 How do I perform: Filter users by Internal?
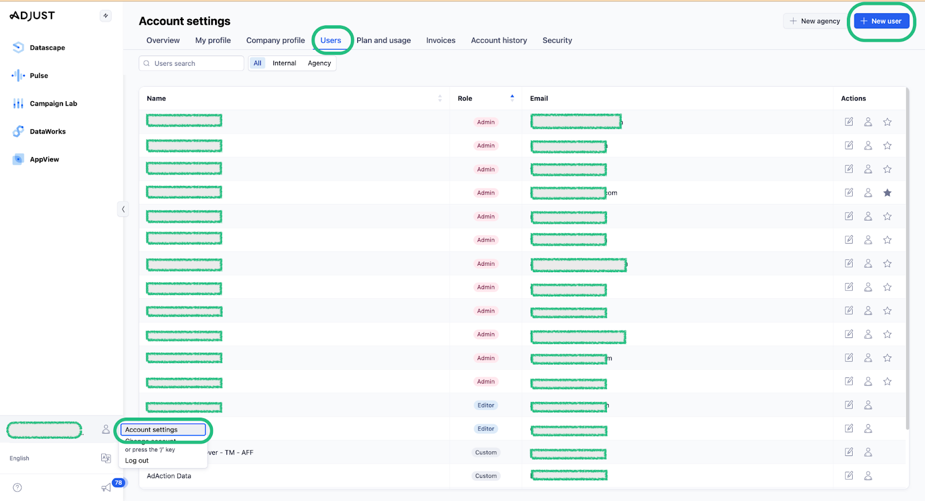[284, 63]
